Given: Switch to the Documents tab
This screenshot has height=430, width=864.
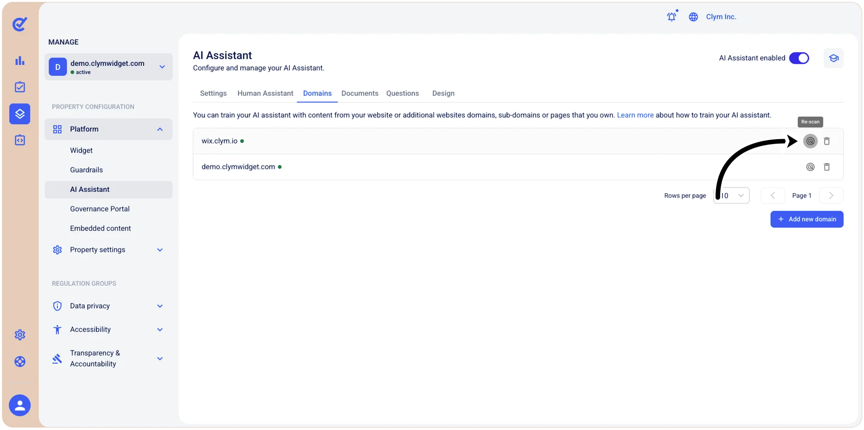Looking at the screenshot, I should [x=360, y=93].
